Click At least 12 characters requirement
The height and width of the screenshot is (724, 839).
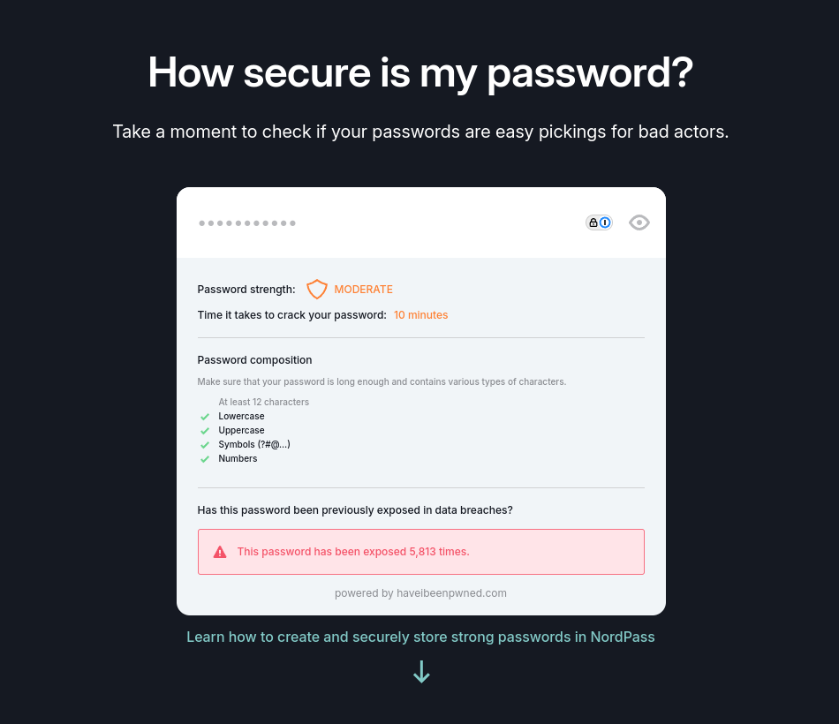click(263, 402)
